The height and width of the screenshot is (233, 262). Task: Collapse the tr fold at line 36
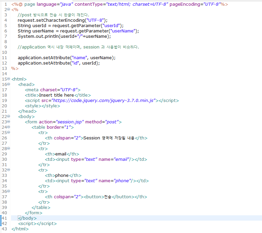pos(9,191)
